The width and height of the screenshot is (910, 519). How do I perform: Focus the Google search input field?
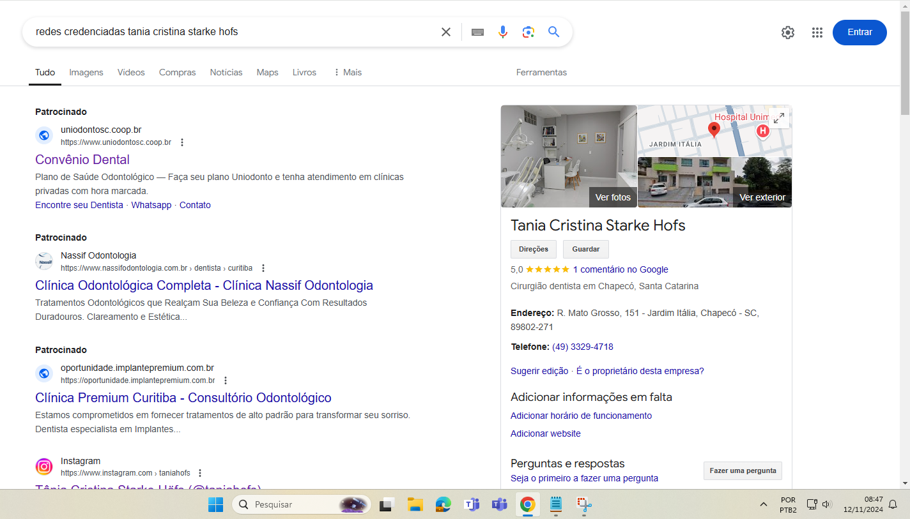click(233, 32)
